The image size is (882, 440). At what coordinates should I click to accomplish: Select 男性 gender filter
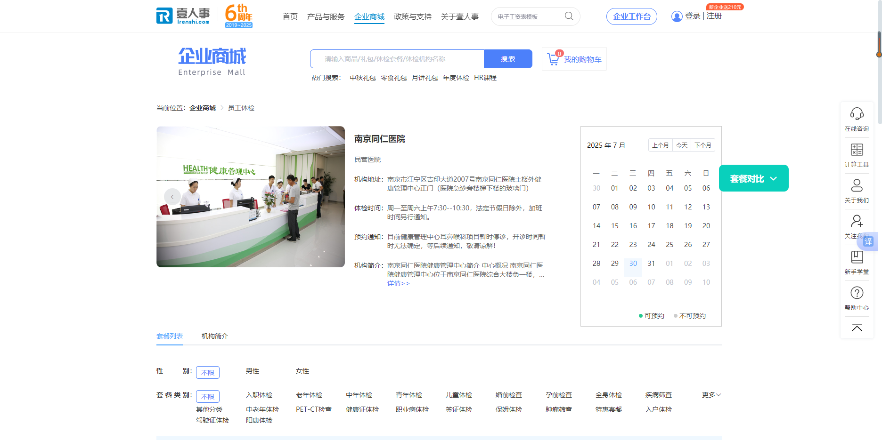[253, 371]
